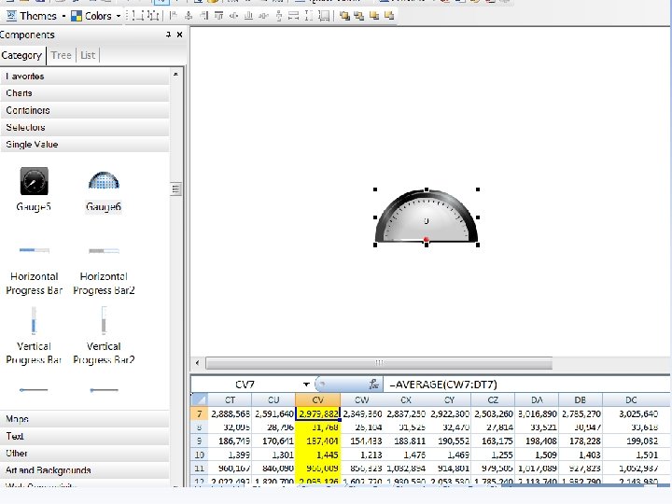Select column header DC
Viewport: 672px width, 504px height.
[x=631, y=399]
